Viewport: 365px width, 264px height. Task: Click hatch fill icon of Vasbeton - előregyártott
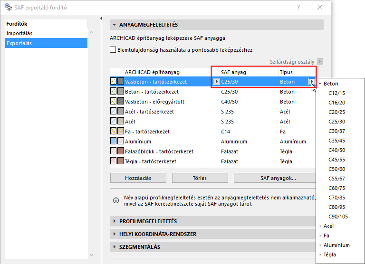(x=114, y=101)
